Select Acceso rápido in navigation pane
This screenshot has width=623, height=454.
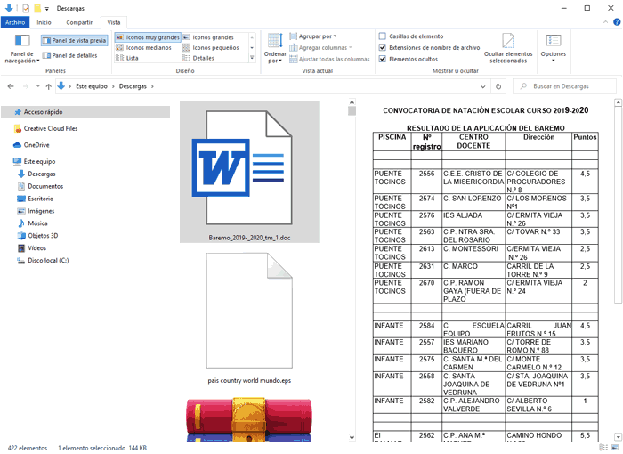(85, 112)
